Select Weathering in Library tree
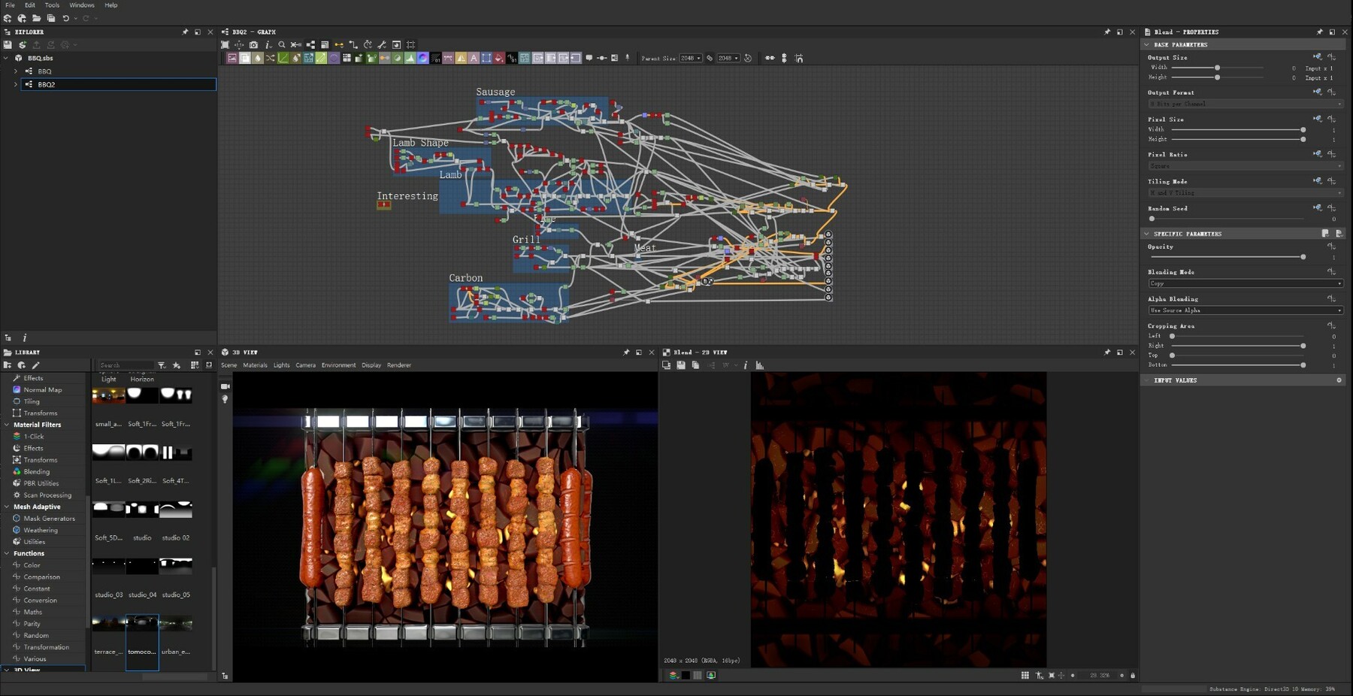1353x696 pixels. point(41,530)
